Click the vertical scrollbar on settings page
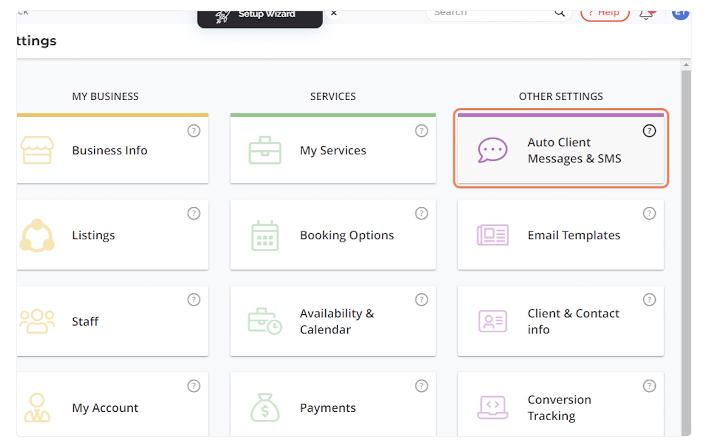 [686, 248]
